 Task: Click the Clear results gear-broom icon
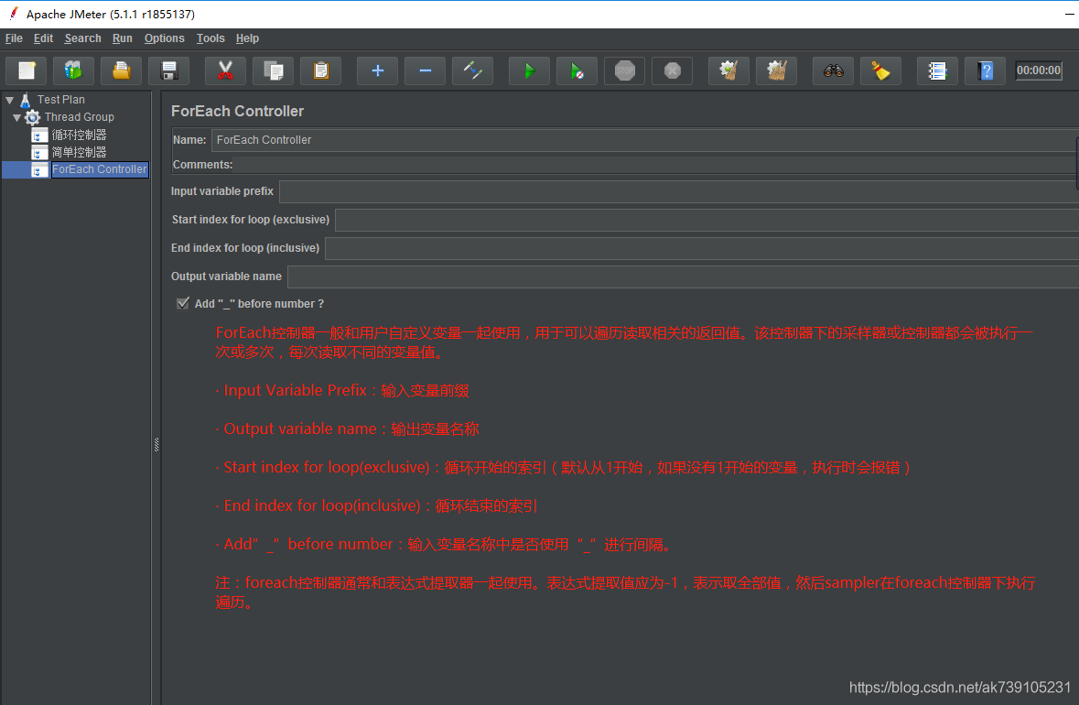click(x=728, y=70)
